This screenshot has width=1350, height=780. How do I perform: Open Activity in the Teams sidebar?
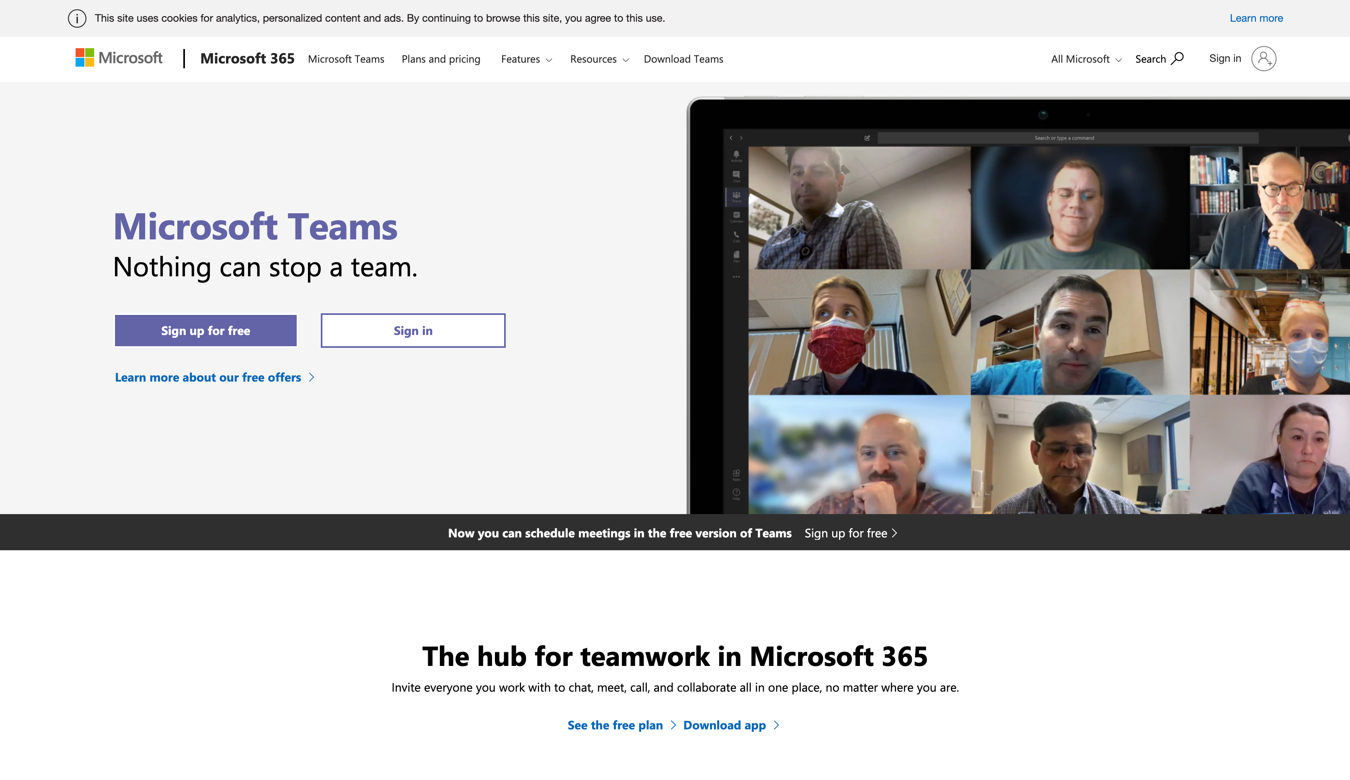pyautogui.click(x=737, y=154)
